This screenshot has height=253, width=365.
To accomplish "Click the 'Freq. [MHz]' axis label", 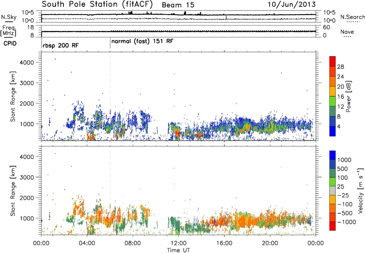I will pyautogui.click(x=9, y=31).
